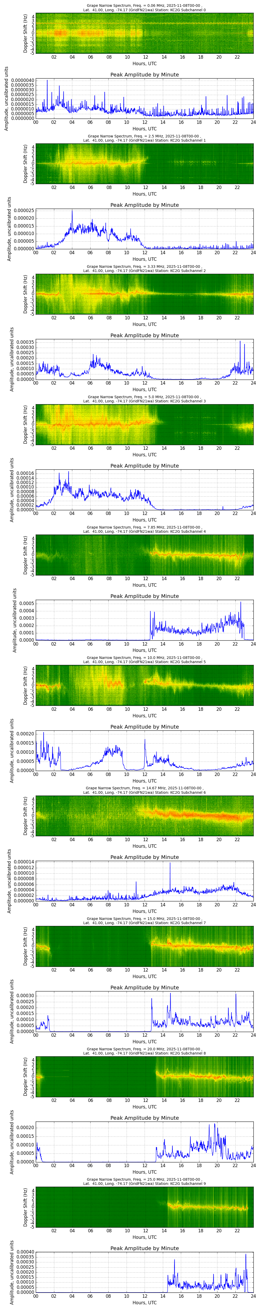
Task: Select the 10.0 MHz Subchannel 5 title
Action: [x=144, y=659]
